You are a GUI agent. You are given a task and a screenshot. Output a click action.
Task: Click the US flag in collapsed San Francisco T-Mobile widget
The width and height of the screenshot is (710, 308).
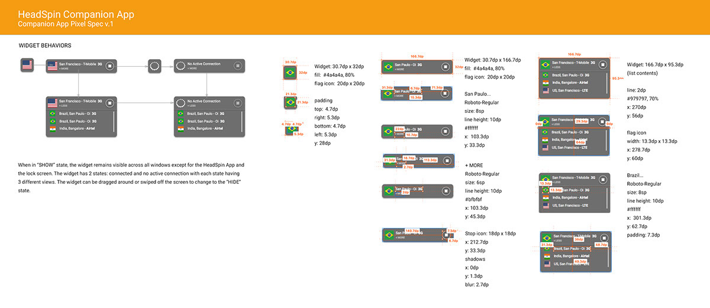coord(52,66)
